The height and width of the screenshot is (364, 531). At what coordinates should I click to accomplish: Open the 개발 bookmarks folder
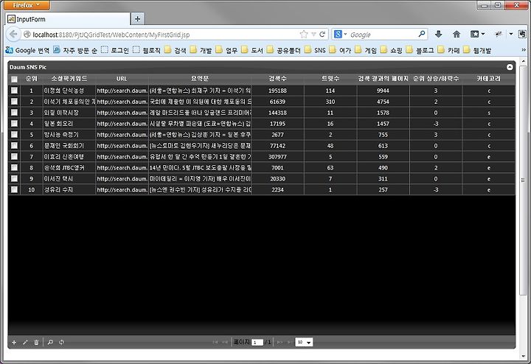[201, 50]
